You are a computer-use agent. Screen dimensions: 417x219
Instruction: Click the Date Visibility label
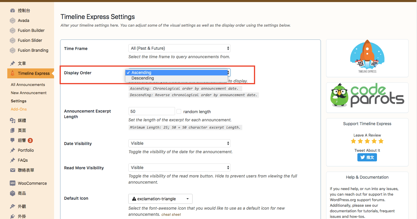pyautogui.click(x=78, y=144)
